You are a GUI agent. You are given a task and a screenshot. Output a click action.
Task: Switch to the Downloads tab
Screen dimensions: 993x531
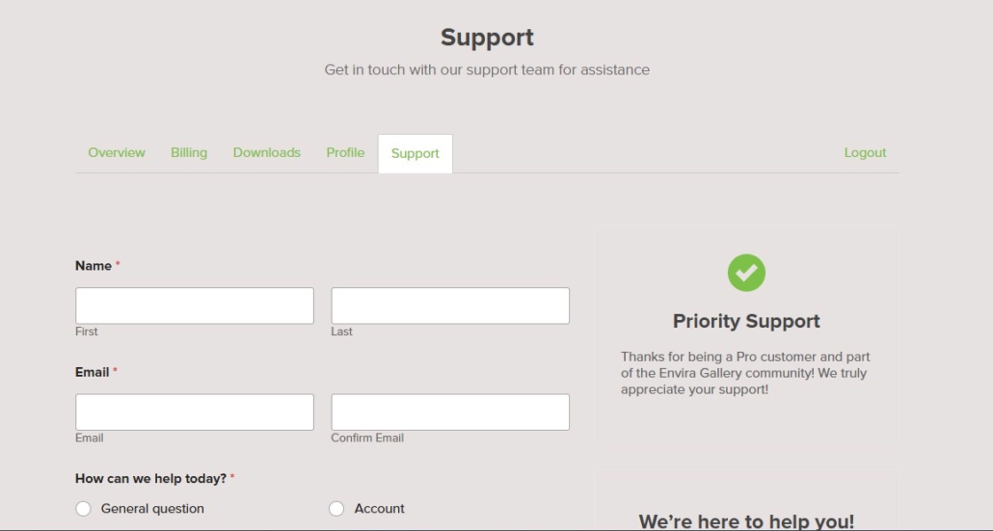(x=267, y=152)
